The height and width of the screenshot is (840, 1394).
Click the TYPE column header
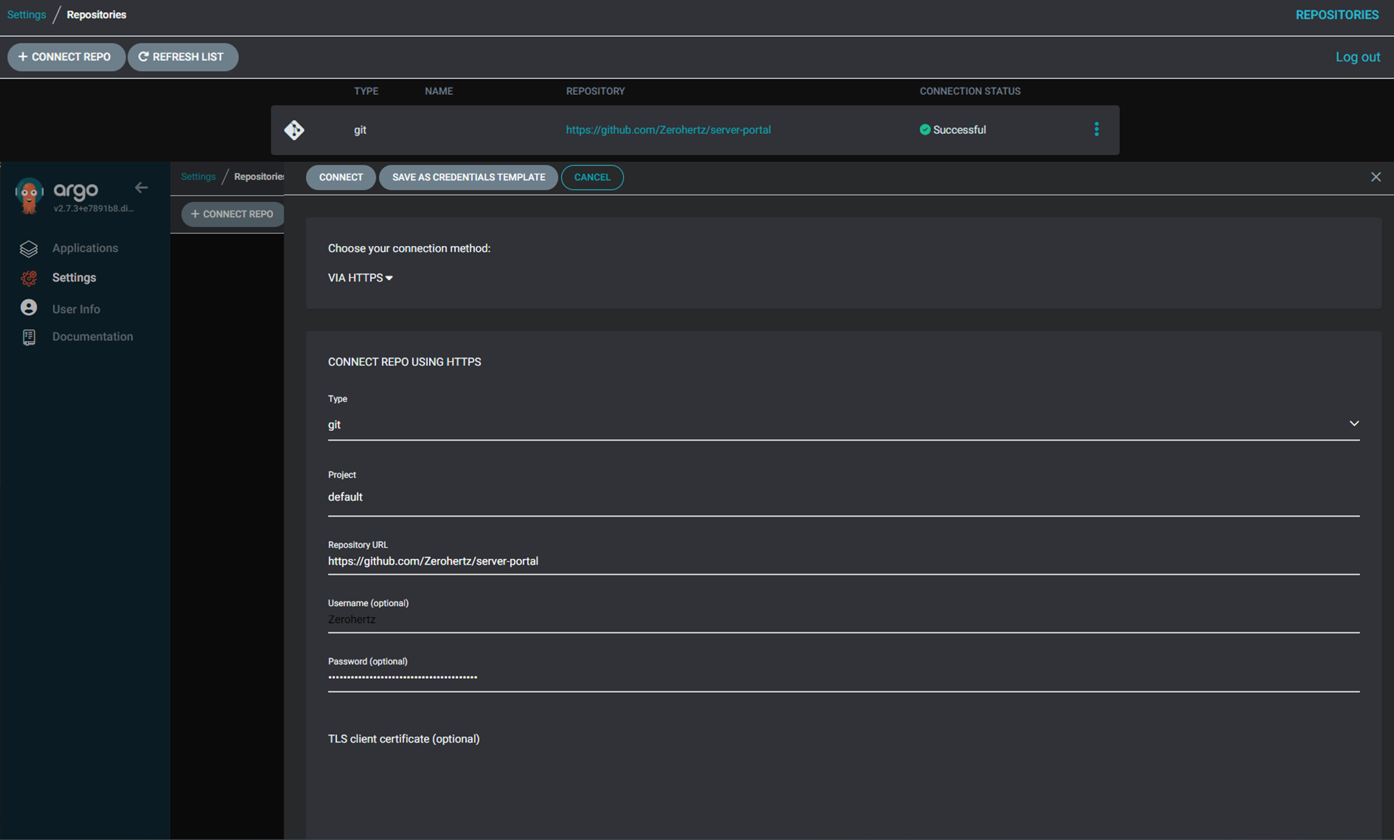pos(366,91)
